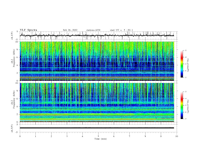Click the time axis tick label '3'
The width and height of the screenshot is (199, 153).
pos(67,136)
